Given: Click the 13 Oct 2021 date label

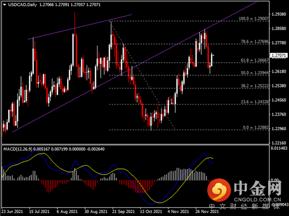Looking at the screenshot, I should coord(151,211).
